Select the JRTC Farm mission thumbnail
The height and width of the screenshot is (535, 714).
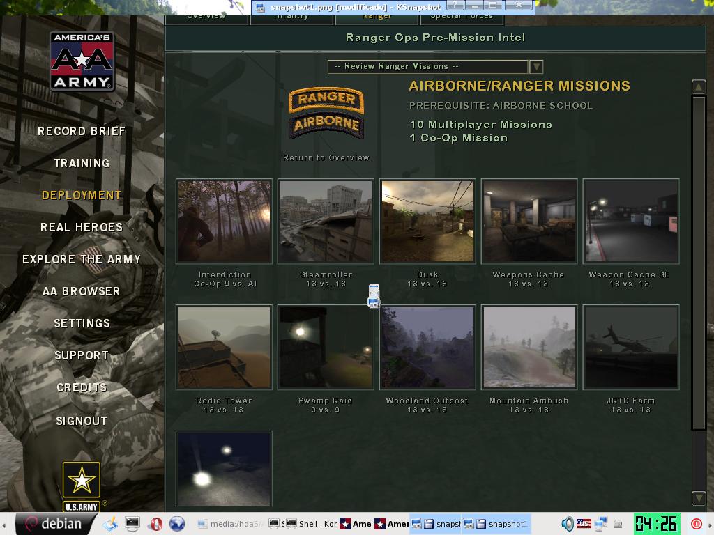(x=631, y=347)
